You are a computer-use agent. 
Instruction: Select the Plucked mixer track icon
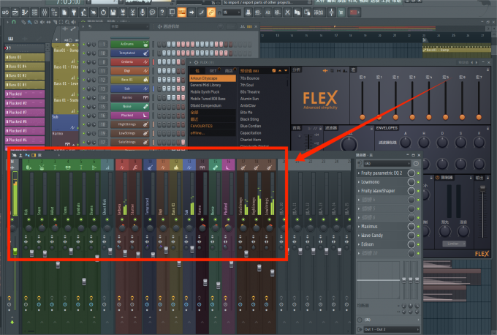[226, 167]
